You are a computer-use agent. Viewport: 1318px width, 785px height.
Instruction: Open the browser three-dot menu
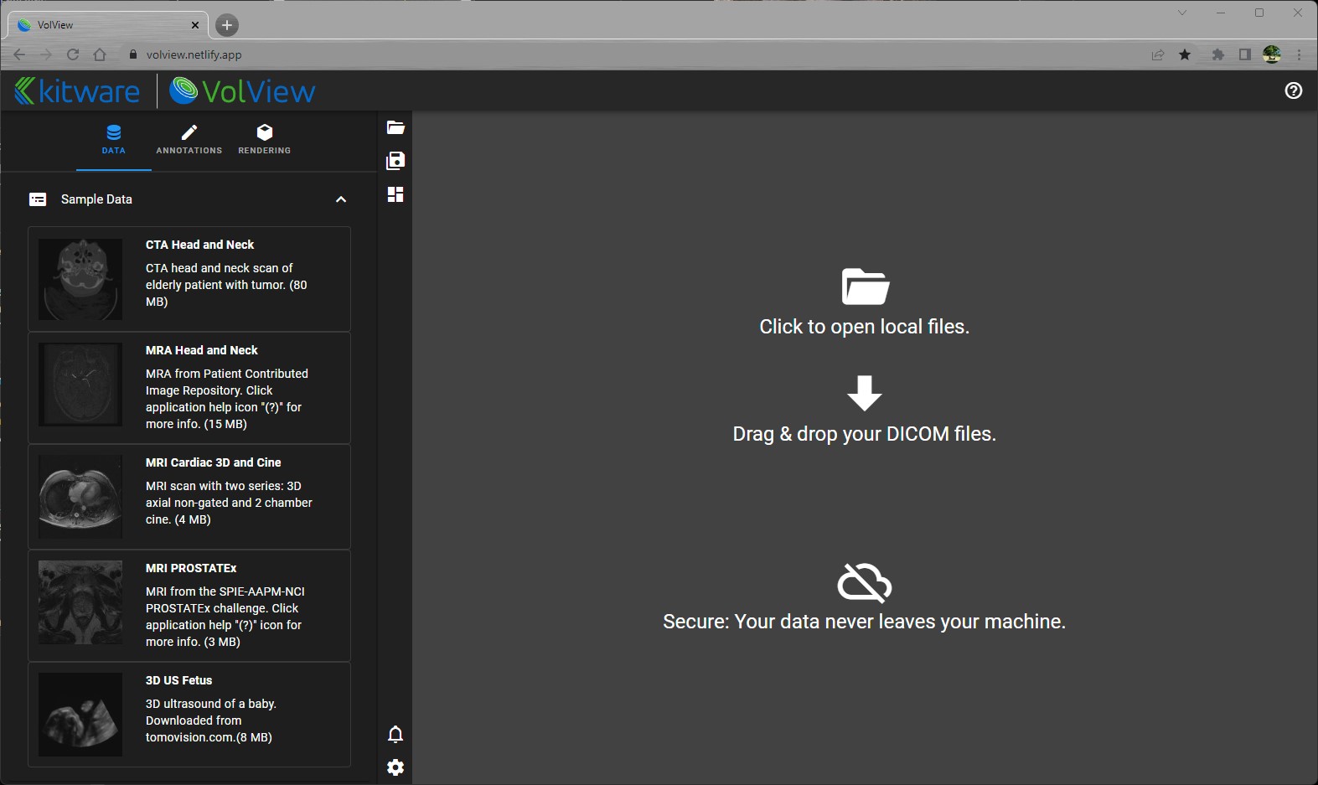coord(1299,54)
